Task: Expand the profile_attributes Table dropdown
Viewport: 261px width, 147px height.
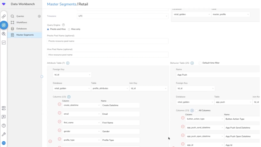Action: (x=110, y=89)
